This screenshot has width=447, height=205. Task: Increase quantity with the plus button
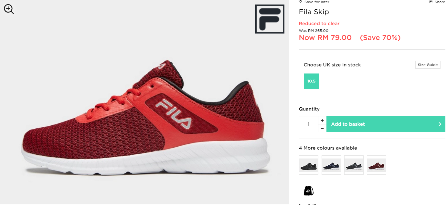tap(322, 120)
